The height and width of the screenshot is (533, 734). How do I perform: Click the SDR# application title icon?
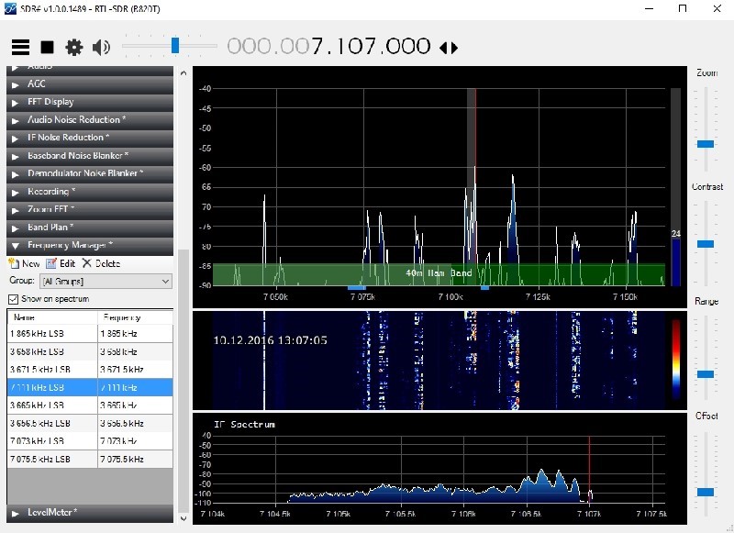(x=10, y=8)
